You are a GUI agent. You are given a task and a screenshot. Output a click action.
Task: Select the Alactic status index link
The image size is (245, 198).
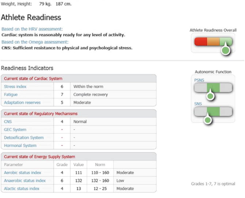pyautogui.click(x=22, y=189)
